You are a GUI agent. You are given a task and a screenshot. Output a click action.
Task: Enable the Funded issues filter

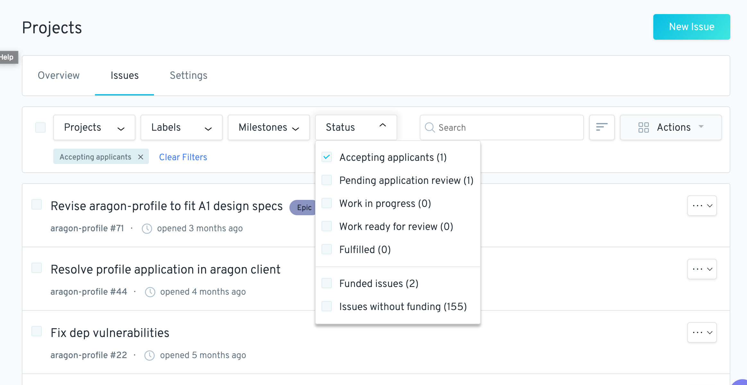pos(327,283)
